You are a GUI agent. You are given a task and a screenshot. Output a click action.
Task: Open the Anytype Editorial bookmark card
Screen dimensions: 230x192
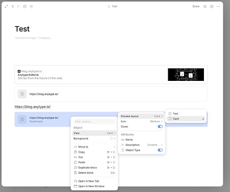pos(111,75)
